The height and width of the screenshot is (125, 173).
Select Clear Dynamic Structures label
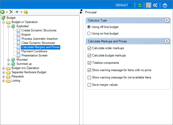click(38, 43)
